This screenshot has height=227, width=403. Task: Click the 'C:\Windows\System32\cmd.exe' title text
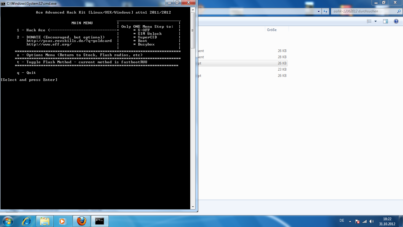point(32,4)
